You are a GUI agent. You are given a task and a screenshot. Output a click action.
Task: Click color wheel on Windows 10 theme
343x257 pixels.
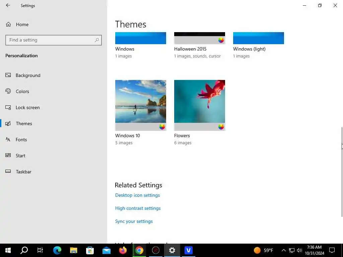click(x=162, y=127)
